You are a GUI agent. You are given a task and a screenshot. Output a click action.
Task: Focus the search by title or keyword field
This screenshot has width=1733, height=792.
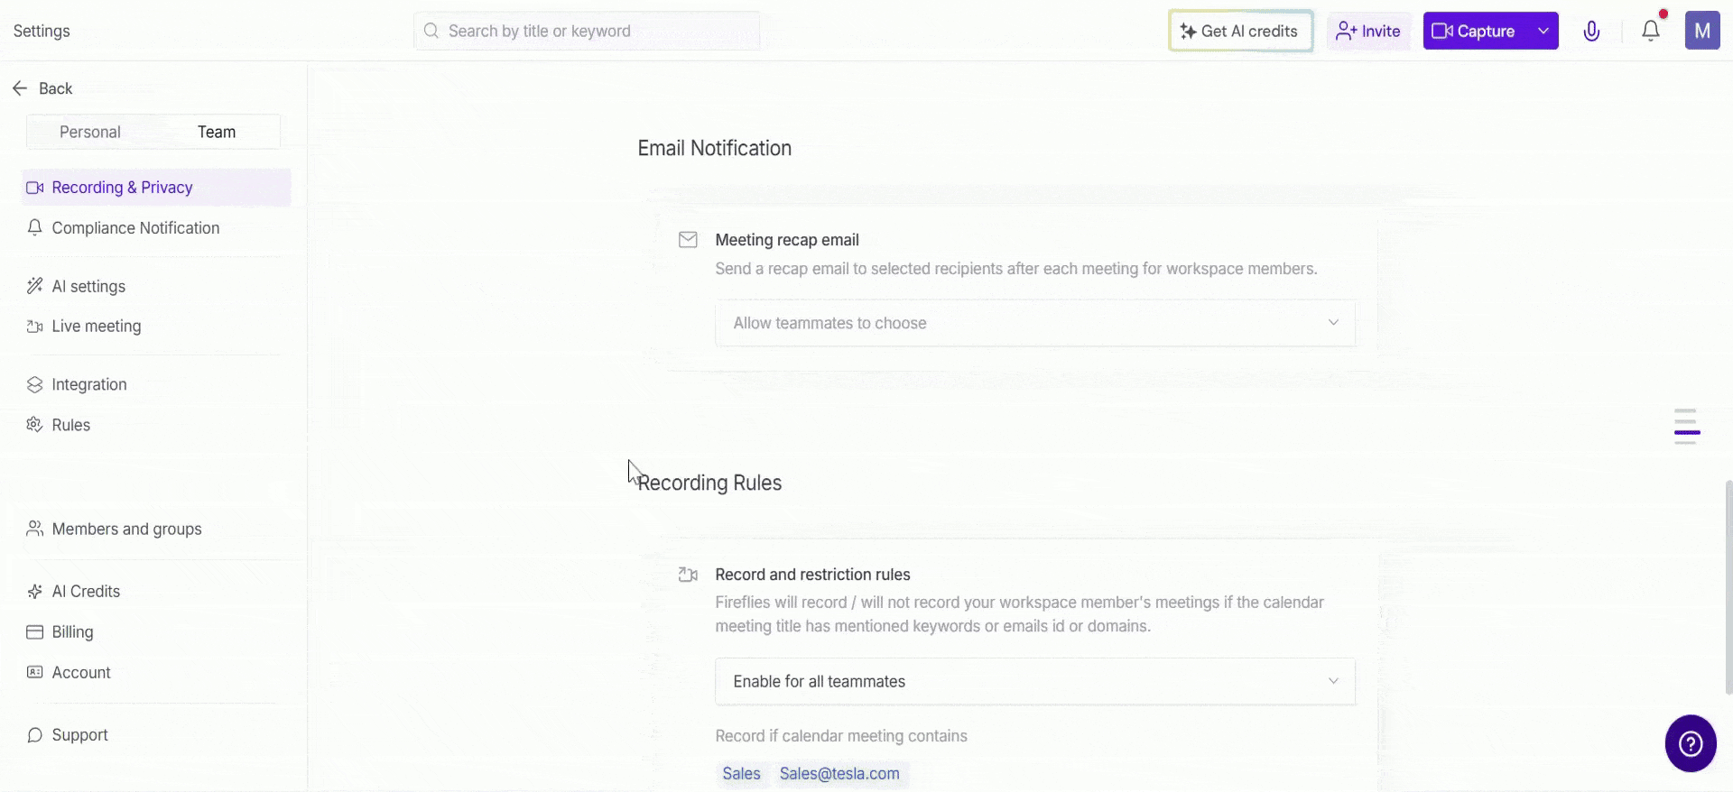click(587, 31)
